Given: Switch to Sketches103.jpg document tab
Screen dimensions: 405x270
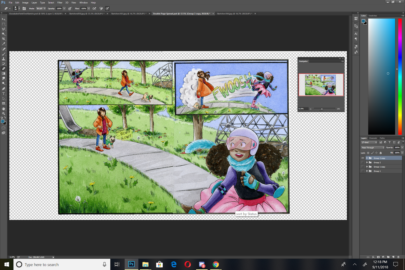Looking at the screenshot, I should pos(129,14).
